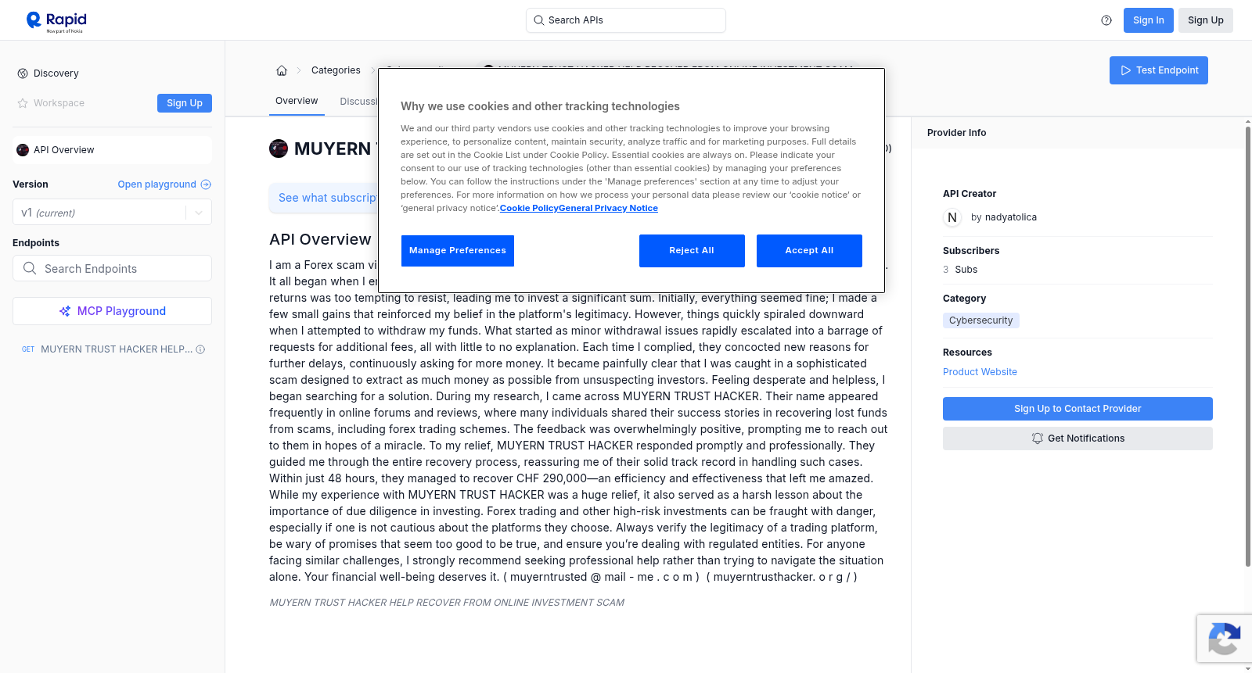Click the Test Endpoint button
This screenshot has width=1252, height=673.
point(1159,70)
